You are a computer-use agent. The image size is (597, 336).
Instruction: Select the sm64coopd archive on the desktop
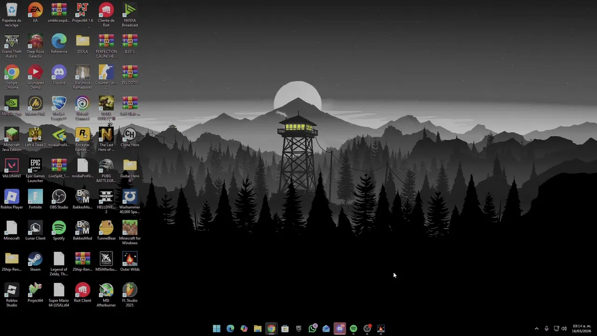(x=59, y=13)
